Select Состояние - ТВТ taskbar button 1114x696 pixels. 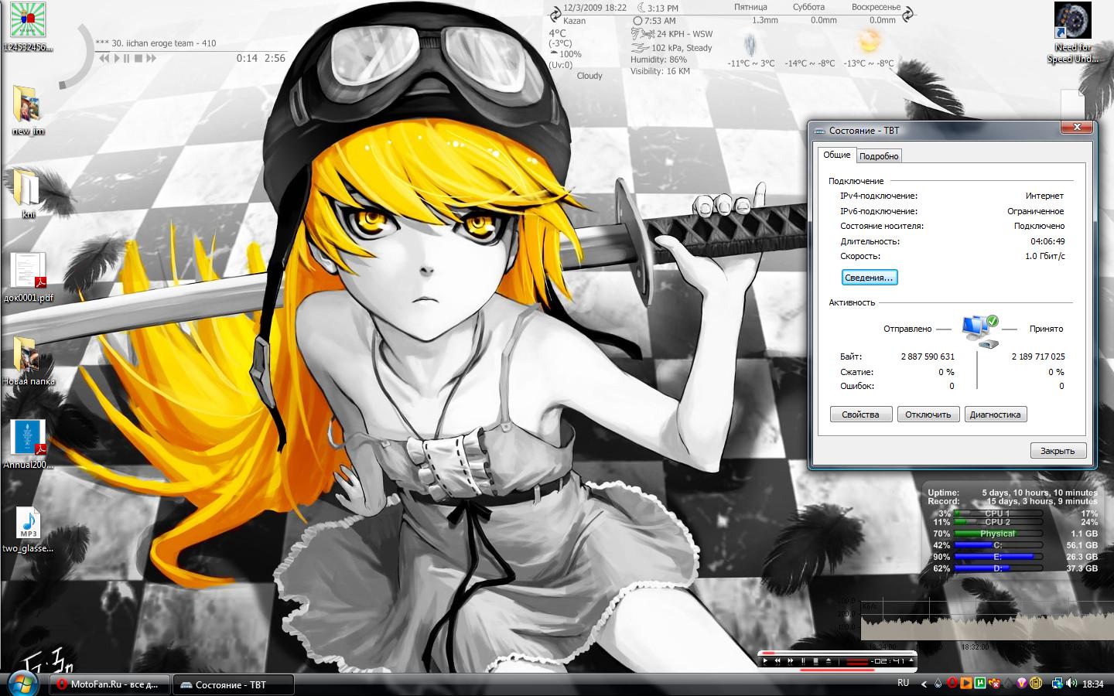tap(233, 684)
